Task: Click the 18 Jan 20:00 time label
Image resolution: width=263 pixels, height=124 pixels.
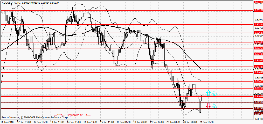Action: pyautogui.click(x=140, y=122)
